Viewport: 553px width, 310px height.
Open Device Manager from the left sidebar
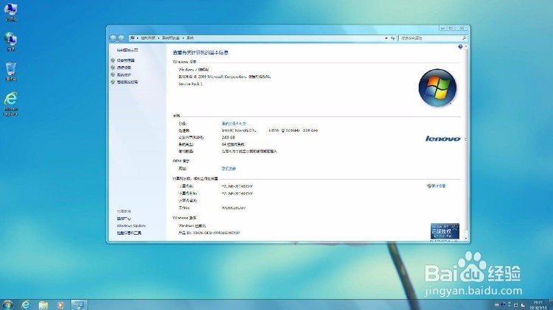coord(125,60)
